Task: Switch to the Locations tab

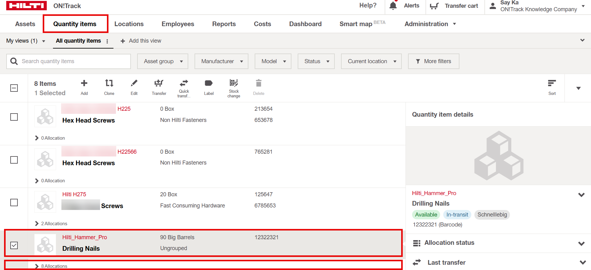Action: pos(129,24)
